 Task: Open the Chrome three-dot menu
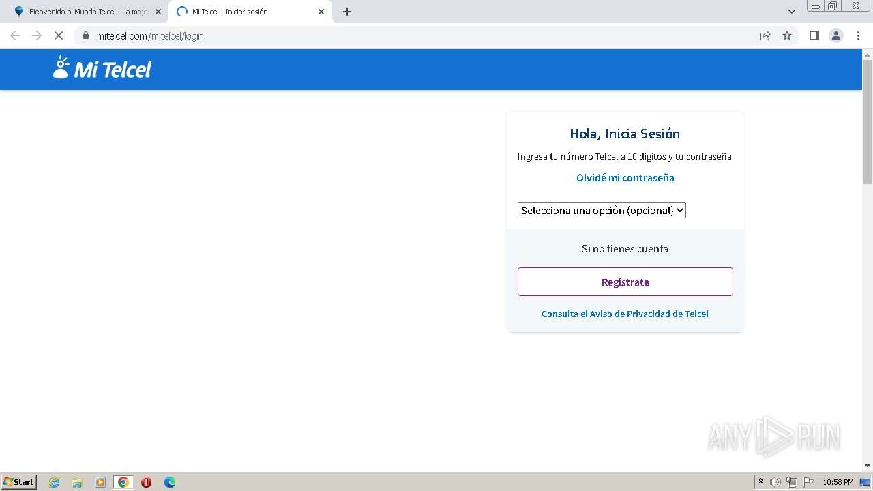pyautogui.click(x=859, y=35)
